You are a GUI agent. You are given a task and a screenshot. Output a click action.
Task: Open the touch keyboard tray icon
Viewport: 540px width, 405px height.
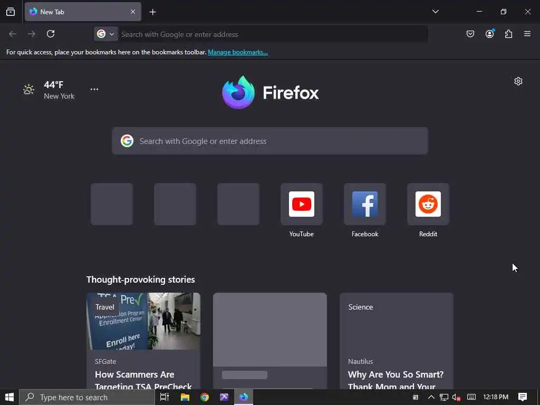[471, 397]
